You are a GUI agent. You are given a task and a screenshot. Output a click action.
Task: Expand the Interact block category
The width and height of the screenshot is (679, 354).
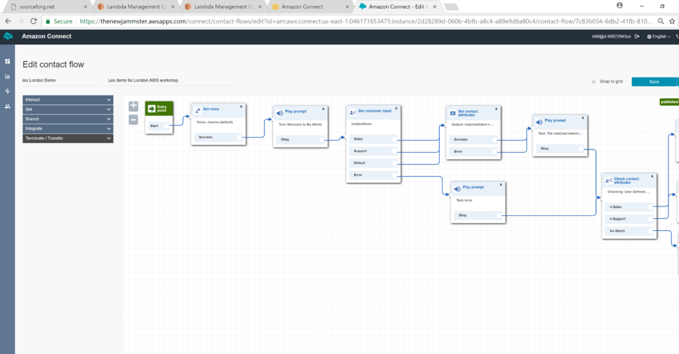pos(68,100)
